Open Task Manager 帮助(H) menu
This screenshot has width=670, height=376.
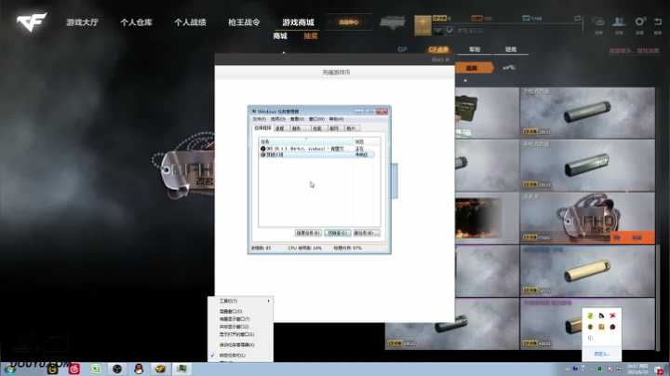(x=336, y=119)
